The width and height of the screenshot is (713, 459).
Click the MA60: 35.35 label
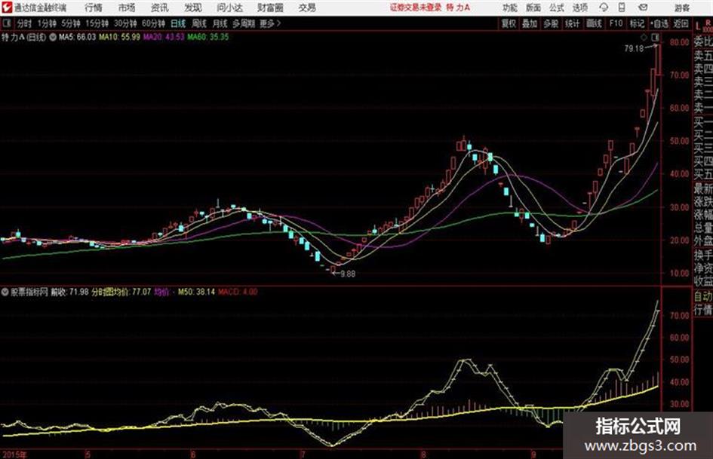coord(208,37)
